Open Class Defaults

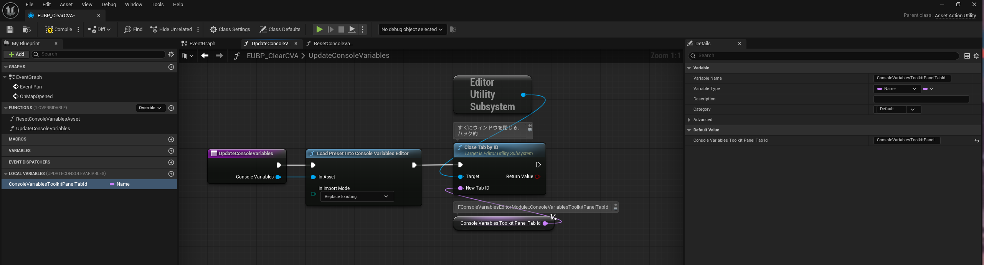(280, 29)
